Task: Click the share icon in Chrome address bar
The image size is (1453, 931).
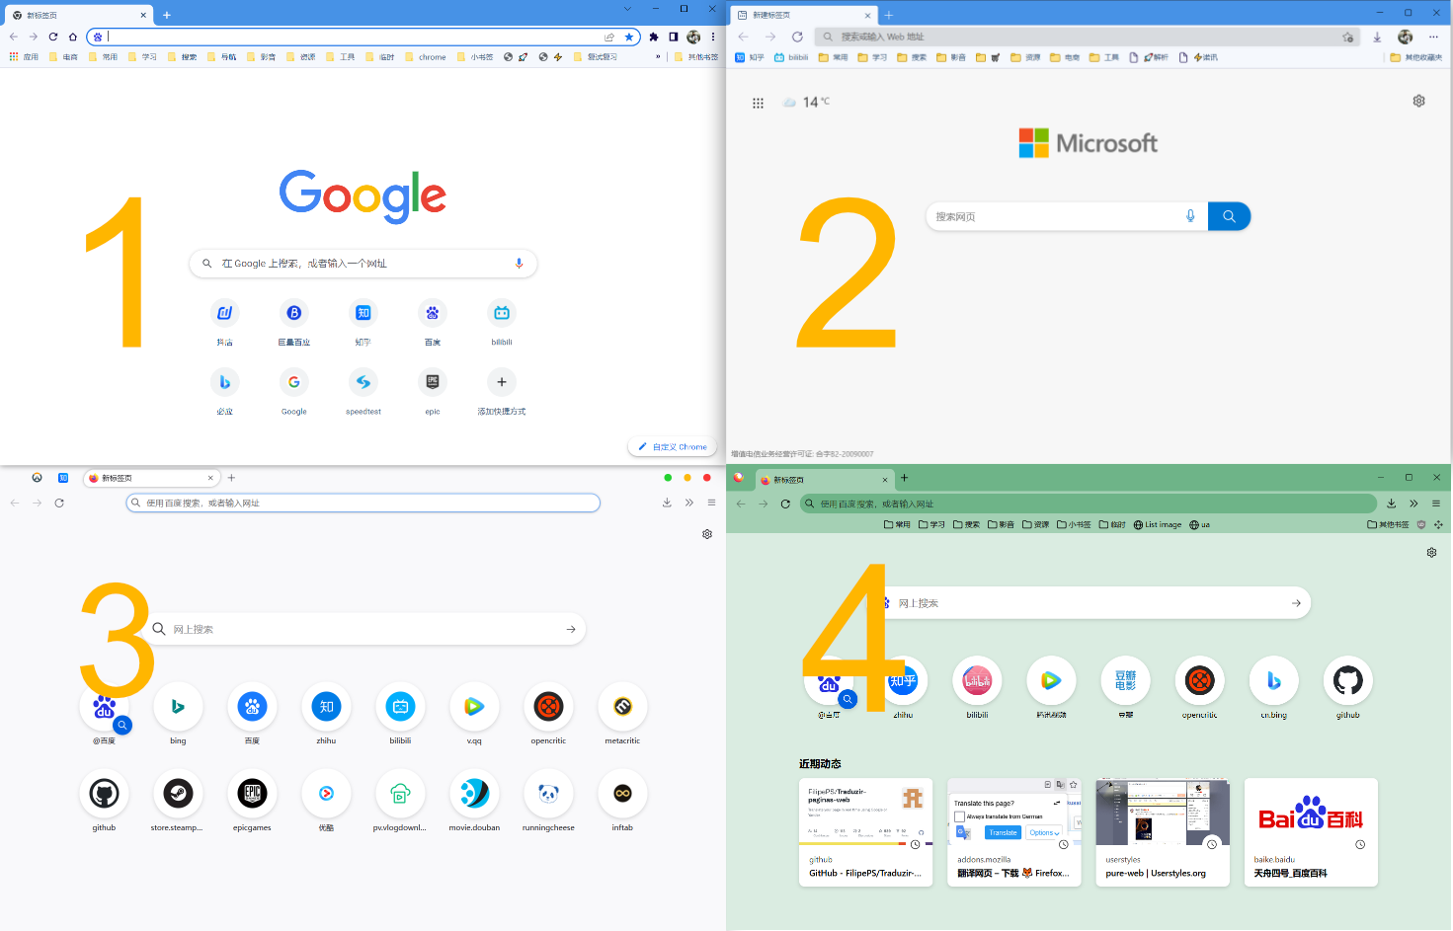Action: point(609,37)
